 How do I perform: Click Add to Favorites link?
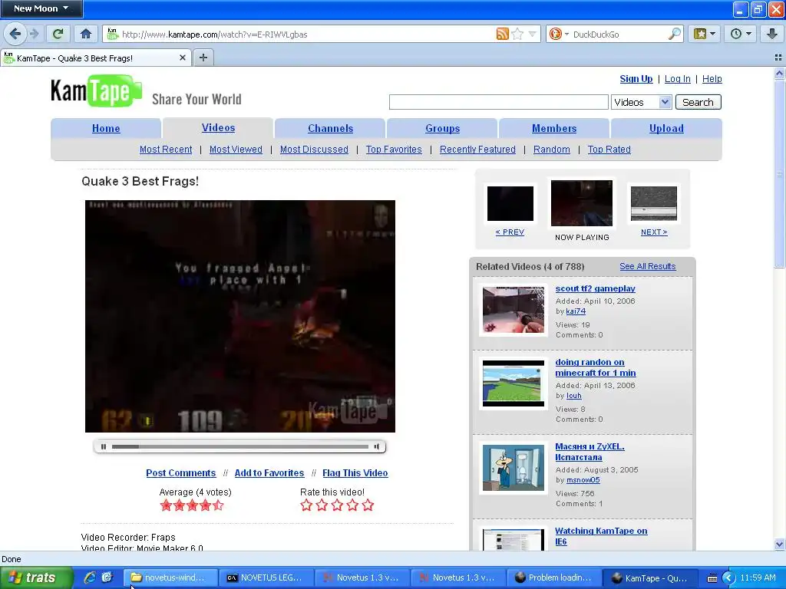pos(269,472)
